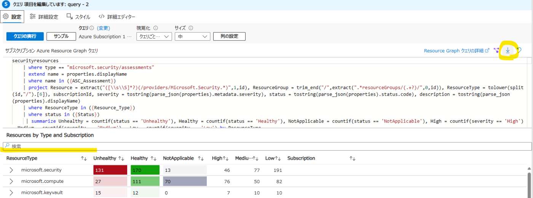533x198 pixels.
Task: Show info tooltip icon next to クエリ
Action: tap(92, 28)
